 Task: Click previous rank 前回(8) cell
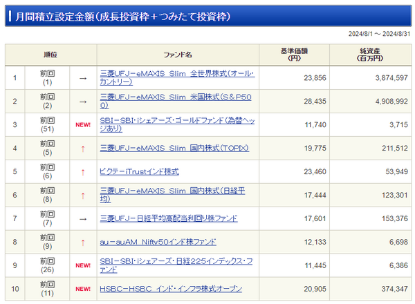[x=47, y=195]
